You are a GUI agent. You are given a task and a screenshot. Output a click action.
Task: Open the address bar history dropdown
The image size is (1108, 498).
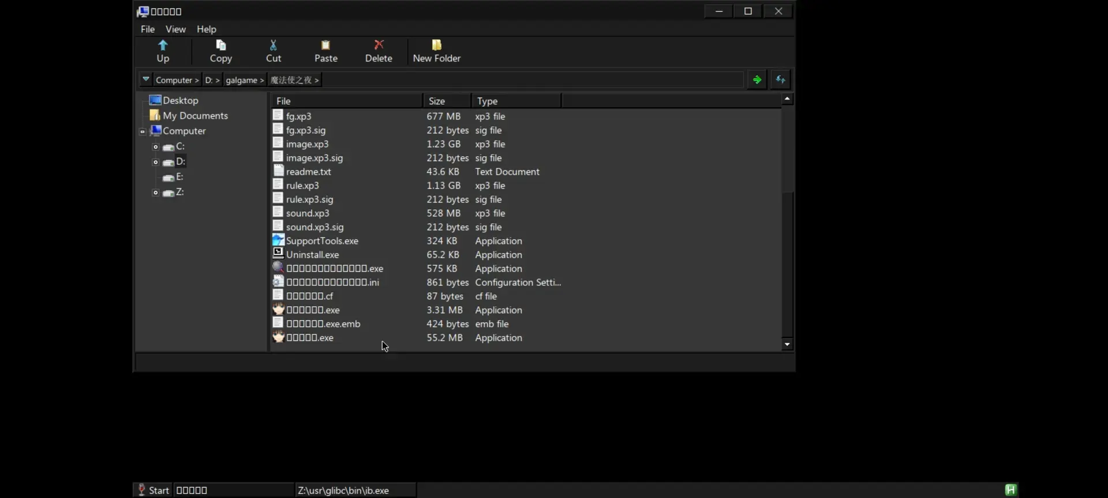pyautogui.click(x=146, y=80)
